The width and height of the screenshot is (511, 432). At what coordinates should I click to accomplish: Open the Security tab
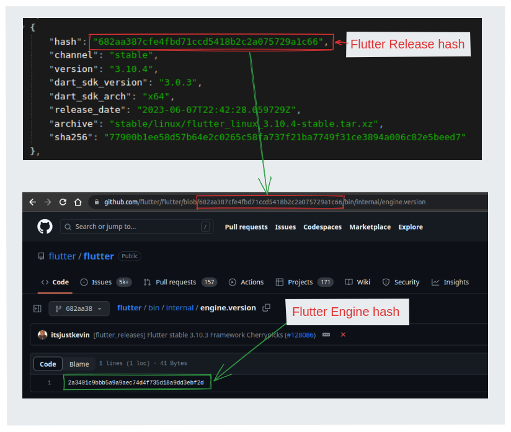401,282
